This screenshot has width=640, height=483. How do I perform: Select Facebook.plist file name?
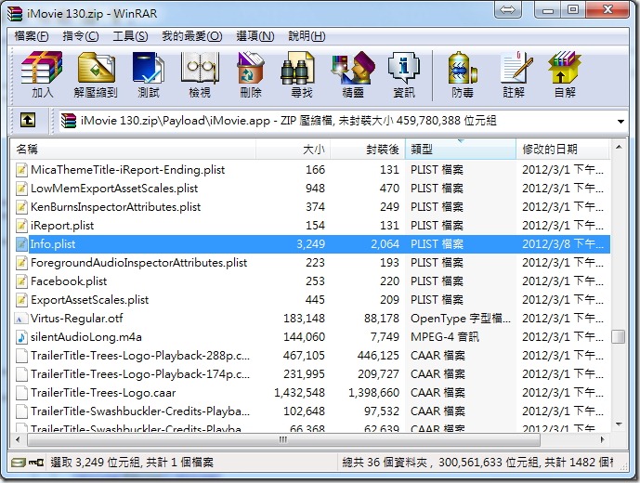(69, 281)
